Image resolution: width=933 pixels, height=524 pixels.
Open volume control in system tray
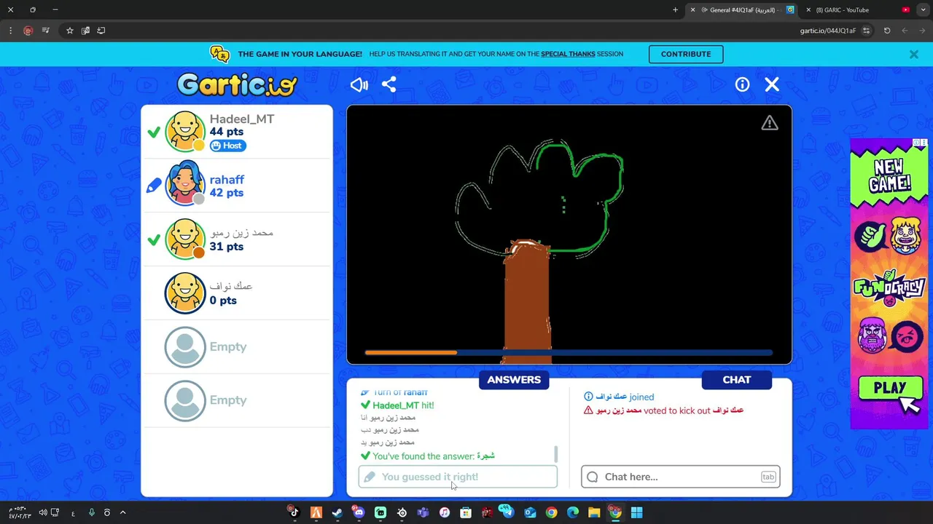click(x=43, y=512)
